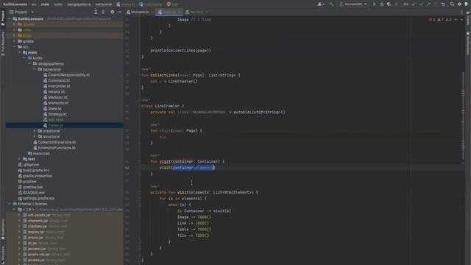Click 'collectLinks' function name in editor
The height and width of the screenshot is (265, 471).
point(163,75)
